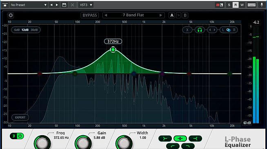
Task: Select previous band with the left arrow
Action: [210, 30]
